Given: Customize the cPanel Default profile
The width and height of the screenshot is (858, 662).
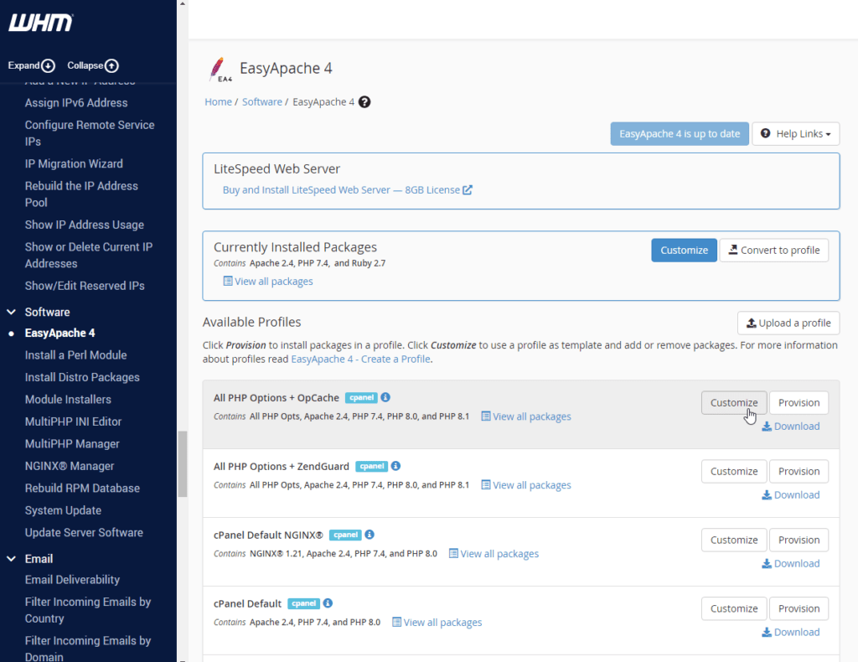Looking at the screenshot, I should tap(734, 609).
